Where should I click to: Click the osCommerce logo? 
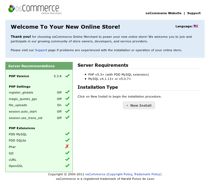coord(35,9)
